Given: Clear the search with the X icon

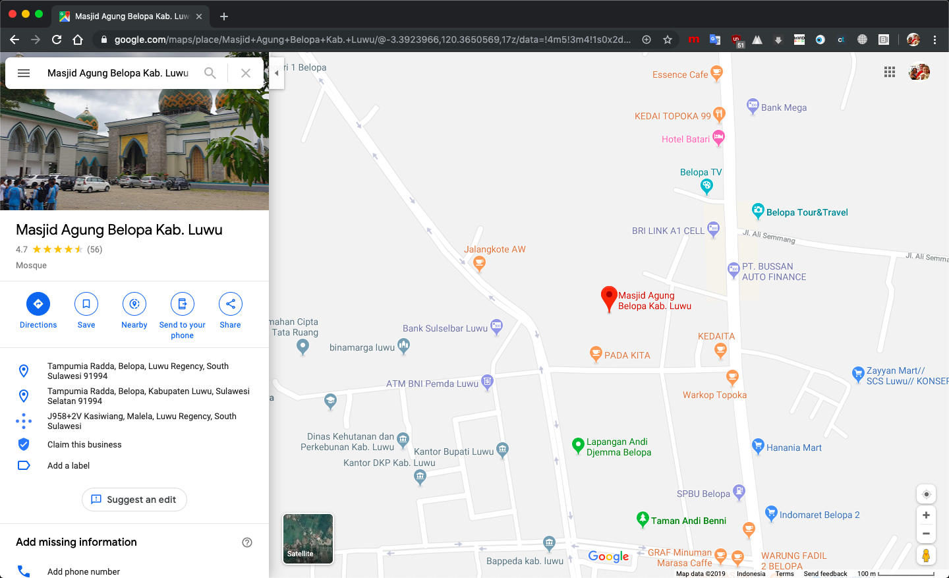Looking at the screenshot, I should (x=246, y=73).
